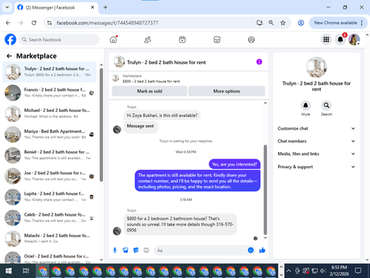This screenshot has height=278, width=370.
Task: Open Beniel conversation in list
Action: (x=50, y=155)
